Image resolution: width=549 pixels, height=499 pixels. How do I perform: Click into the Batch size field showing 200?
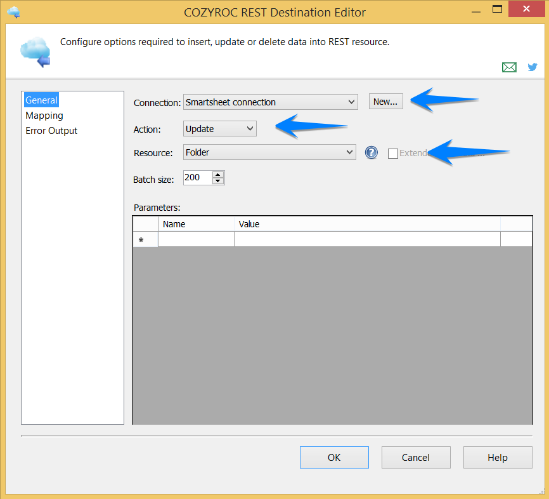pos(198,177)
